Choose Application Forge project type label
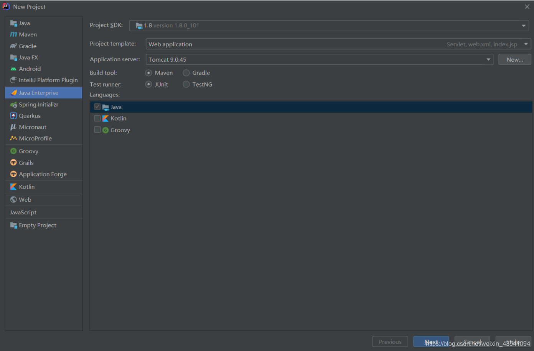 pyautogui.click(x=43, y=174)
